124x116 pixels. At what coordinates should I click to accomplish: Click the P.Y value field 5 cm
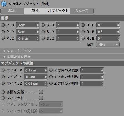point(28,32)
